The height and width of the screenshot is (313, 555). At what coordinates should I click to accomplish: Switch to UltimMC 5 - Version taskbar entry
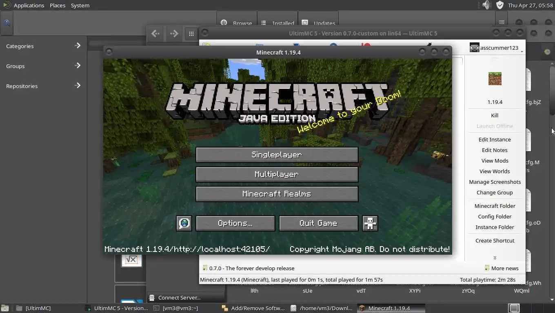pyautogui.click(x=117, y=308)
